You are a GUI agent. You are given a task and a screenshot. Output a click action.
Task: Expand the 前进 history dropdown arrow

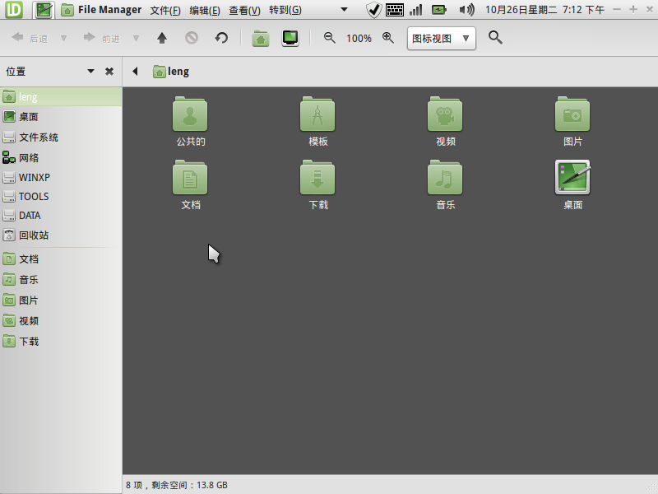136,38
